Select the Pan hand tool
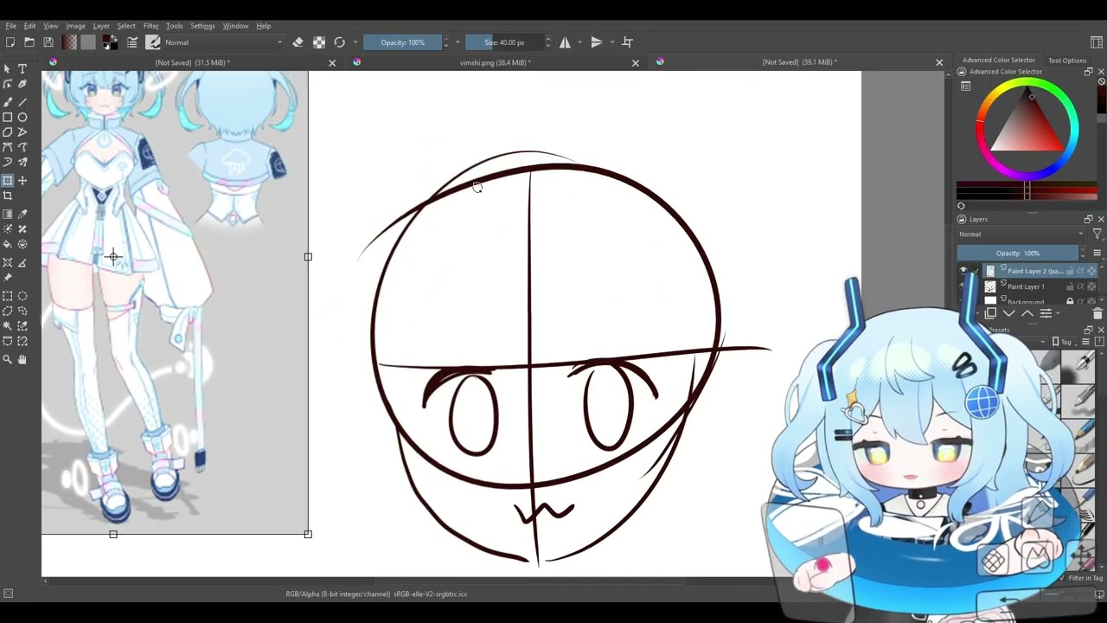The image size is (1107, 623). (22, 359)
